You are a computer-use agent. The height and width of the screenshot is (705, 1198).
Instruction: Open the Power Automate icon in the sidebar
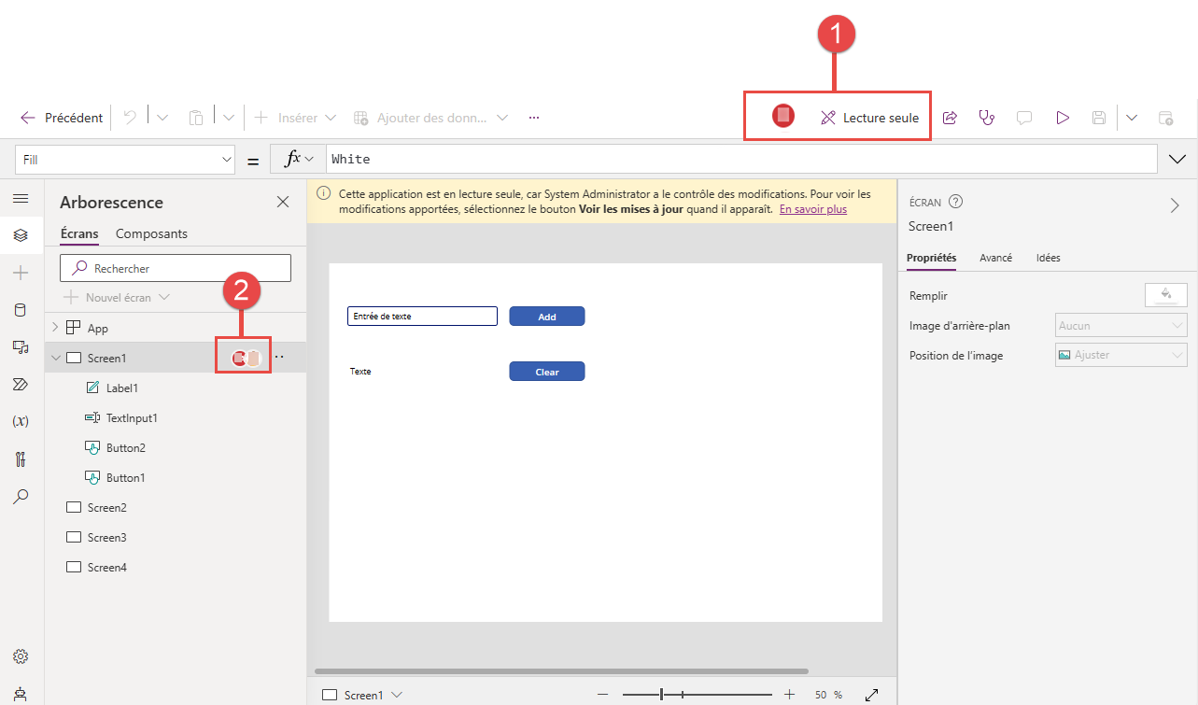[x=21, y=384]
